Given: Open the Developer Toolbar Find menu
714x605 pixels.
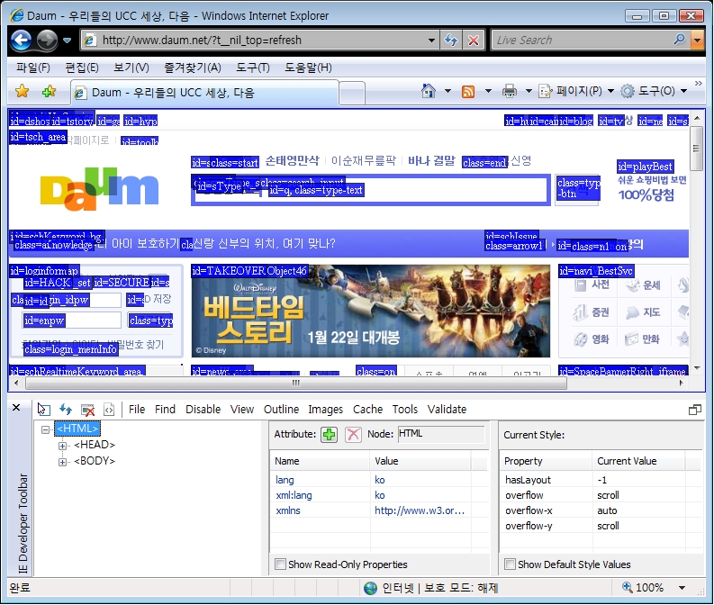Looking at the screenshot, I should 165,410.
